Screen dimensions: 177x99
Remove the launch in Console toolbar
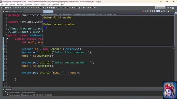(x=145, y=11)
